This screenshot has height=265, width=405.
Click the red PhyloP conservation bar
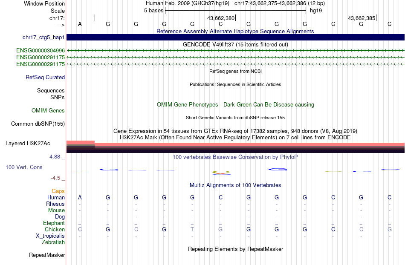[80, 171]
